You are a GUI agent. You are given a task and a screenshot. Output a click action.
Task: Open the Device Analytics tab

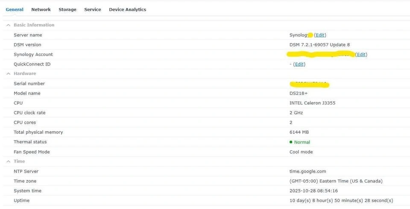coord(127,9)
